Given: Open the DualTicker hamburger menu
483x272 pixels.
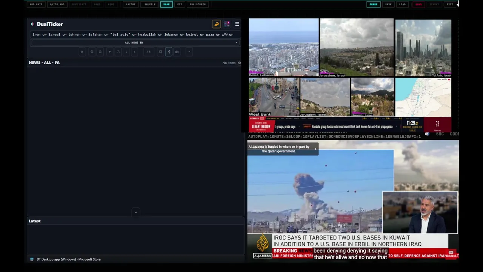Looking at the screenshot, I should [237, 24].
